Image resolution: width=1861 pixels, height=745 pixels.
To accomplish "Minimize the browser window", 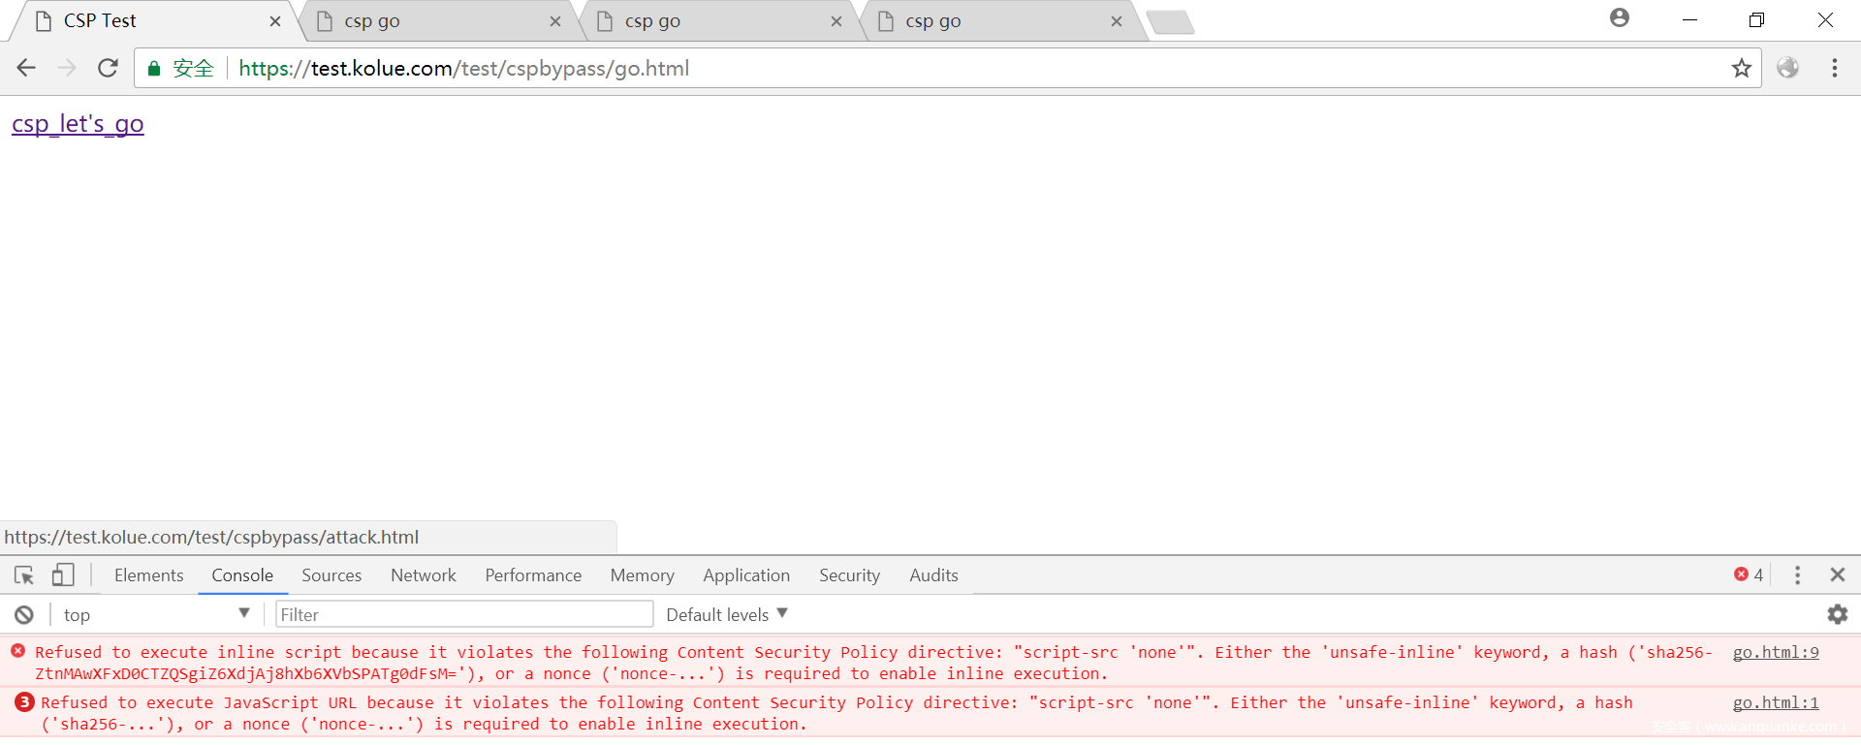I will pos(1689,19).
